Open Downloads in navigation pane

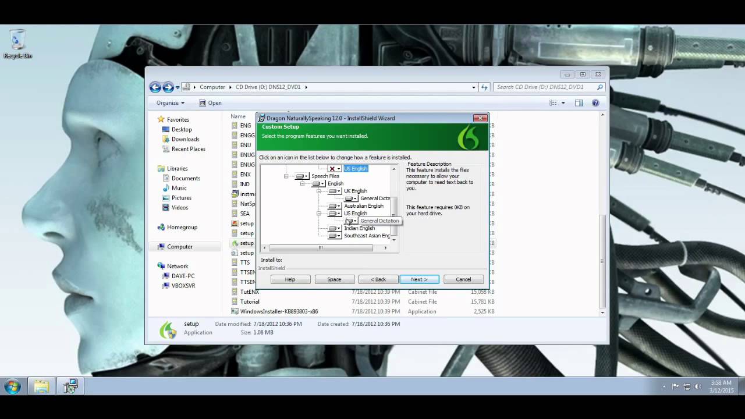[x=185, y=139]
